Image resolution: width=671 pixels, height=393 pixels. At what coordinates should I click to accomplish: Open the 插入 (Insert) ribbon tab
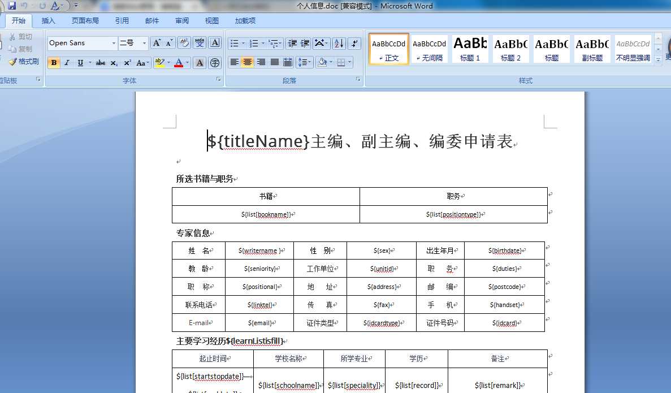(x=49, y=20)
